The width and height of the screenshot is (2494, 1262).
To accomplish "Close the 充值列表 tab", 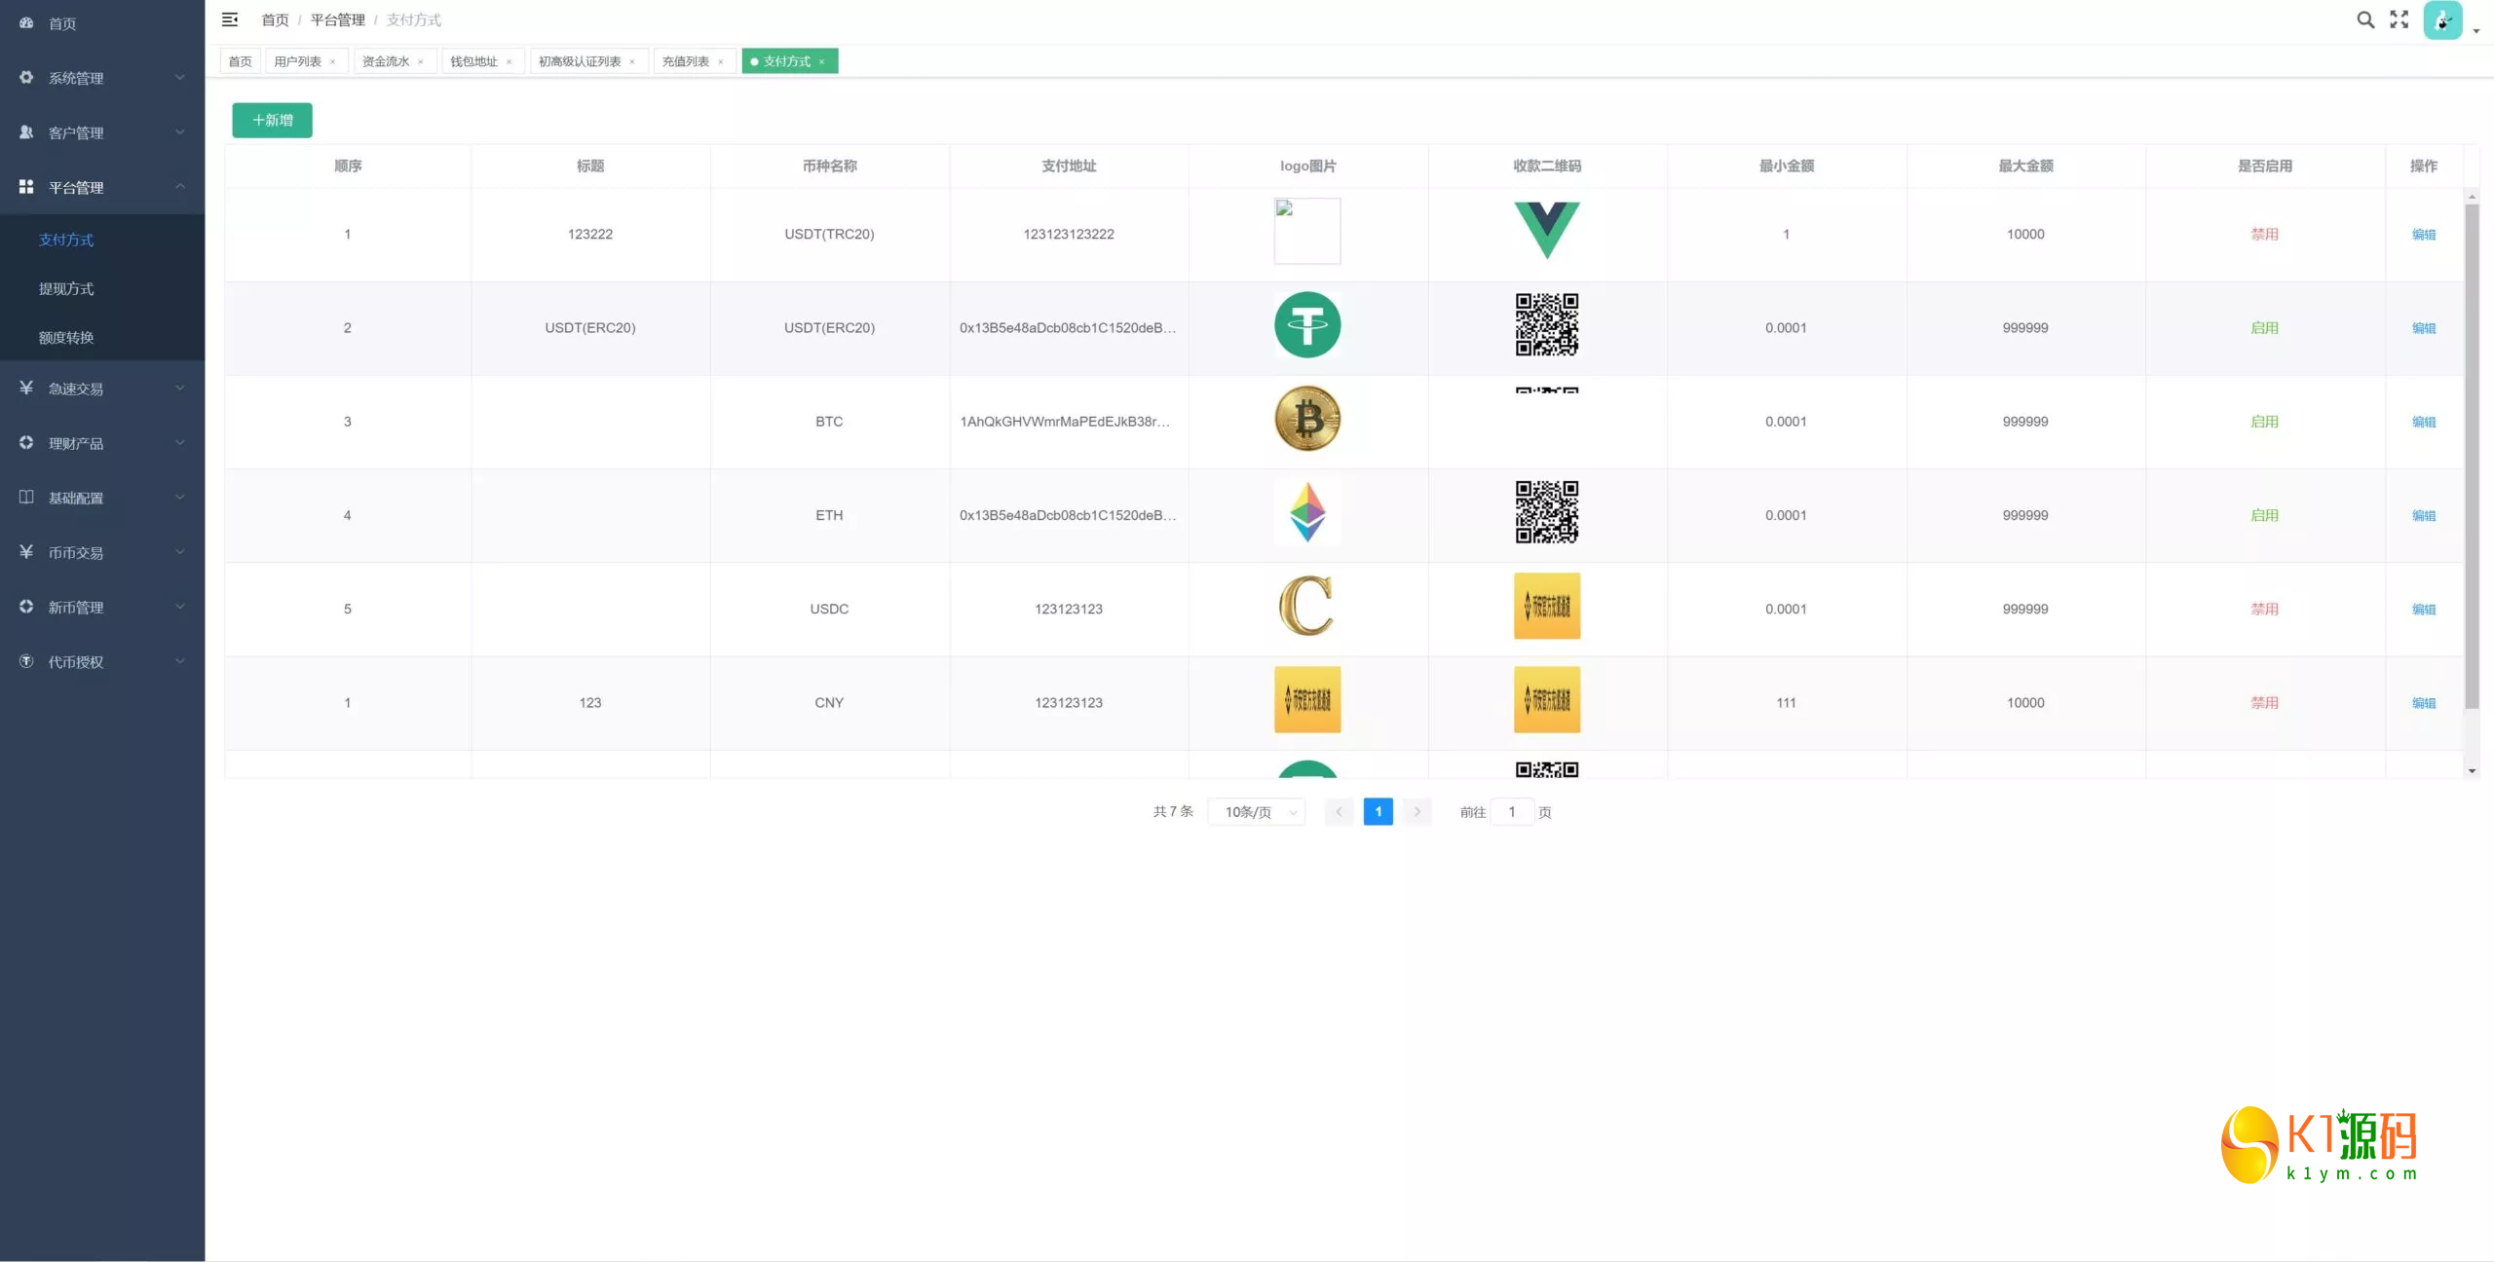I will 721,62.
